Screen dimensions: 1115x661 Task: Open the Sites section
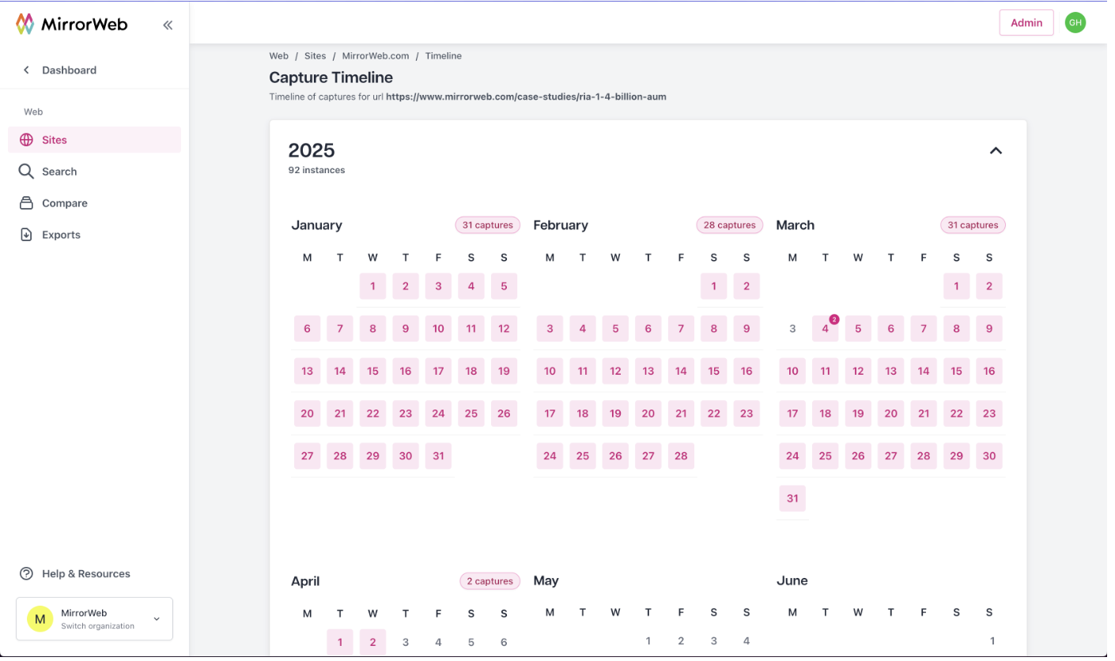point(94,140)
